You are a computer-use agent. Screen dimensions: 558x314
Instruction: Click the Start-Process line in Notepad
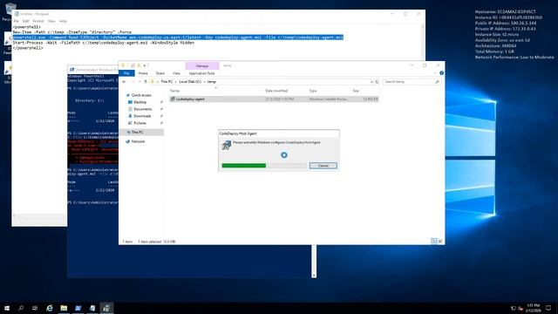104,43
